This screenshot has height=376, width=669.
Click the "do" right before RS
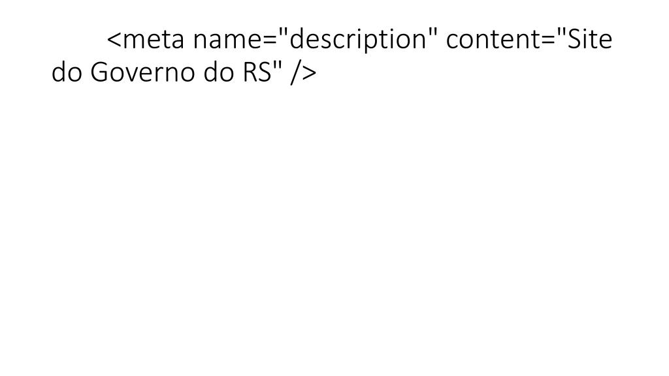218,72
